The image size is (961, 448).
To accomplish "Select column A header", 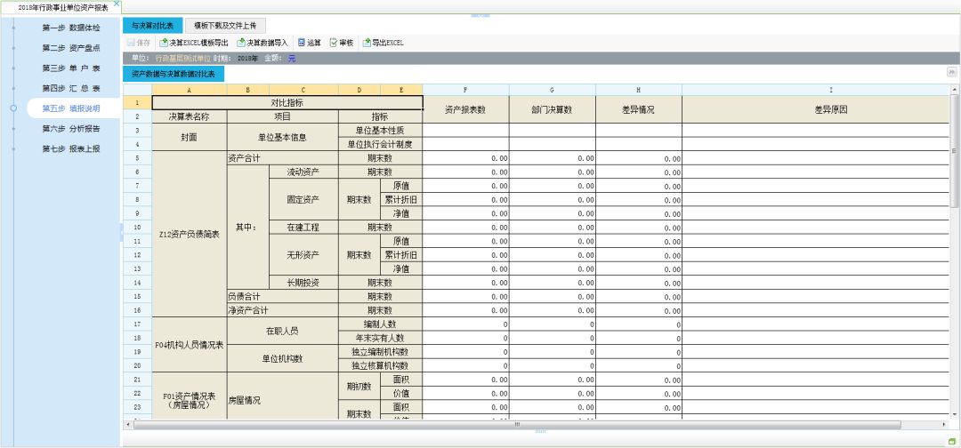I will 189,90.
